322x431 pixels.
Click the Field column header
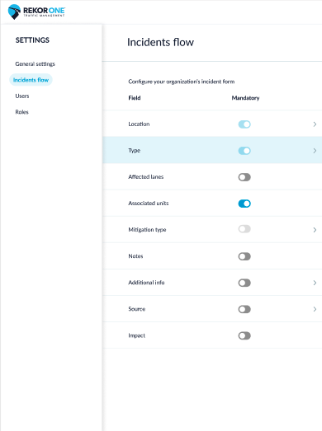coord(135,98)
